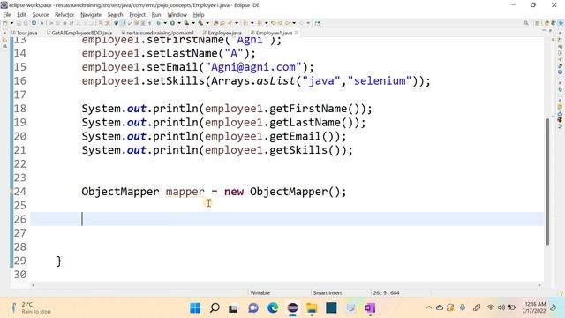Click line number 26 in the gutter
Viewport: 565px width, 318px height.
point(20,219)
